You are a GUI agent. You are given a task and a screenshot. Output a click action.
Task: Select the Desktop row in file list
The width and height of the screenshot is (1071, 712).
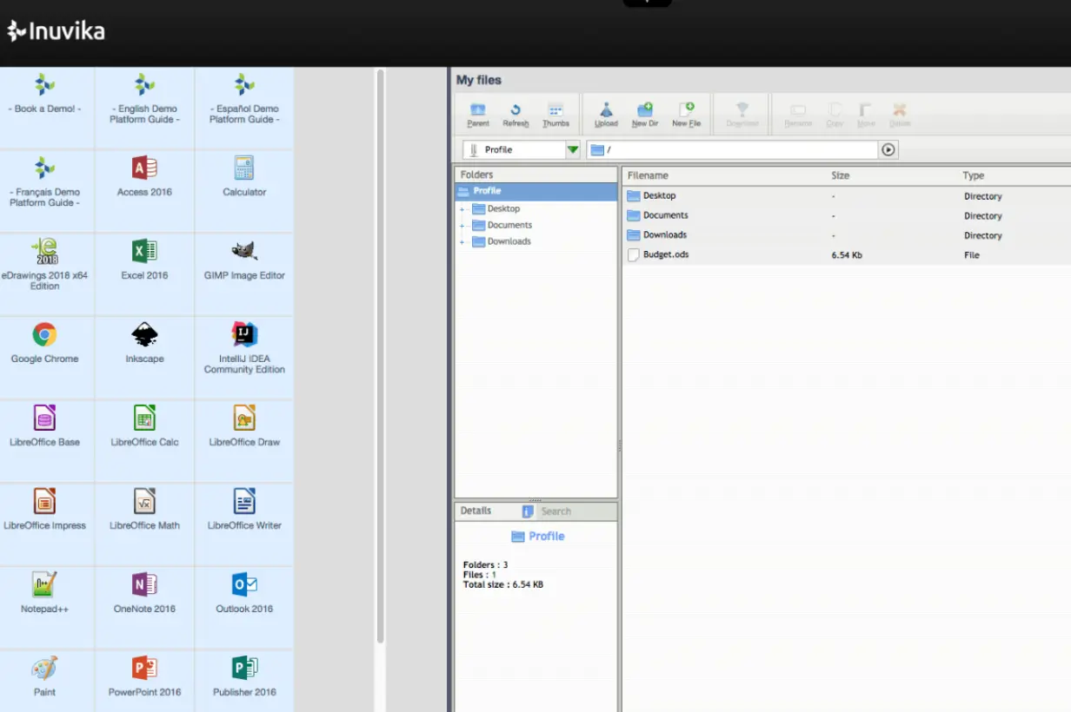[x=847, y=196]
